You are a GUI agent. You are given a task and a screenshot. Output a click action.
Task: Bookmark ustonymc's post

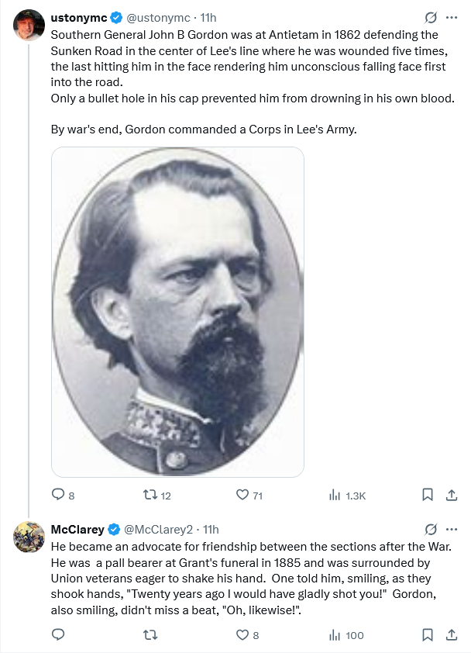coord(428,495)
